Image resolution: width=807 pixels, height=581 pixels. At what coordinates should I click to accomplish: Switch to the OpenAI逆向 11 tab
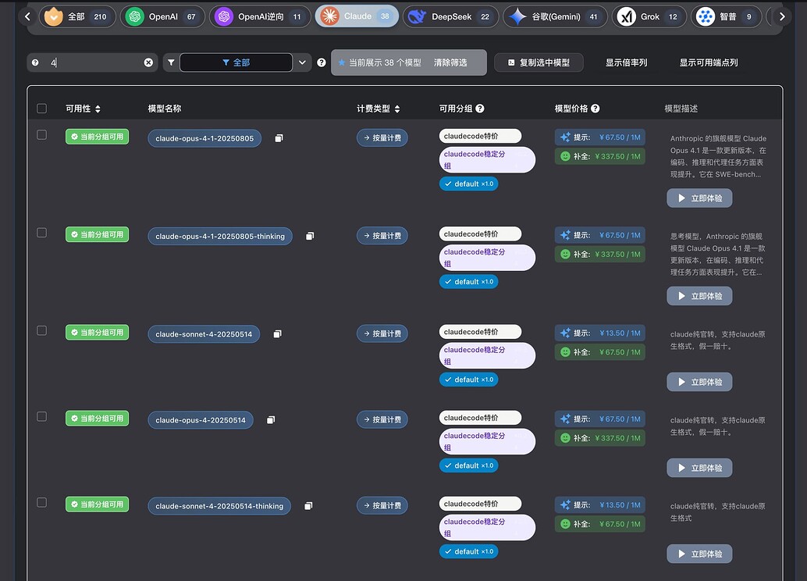pos(260,16)
